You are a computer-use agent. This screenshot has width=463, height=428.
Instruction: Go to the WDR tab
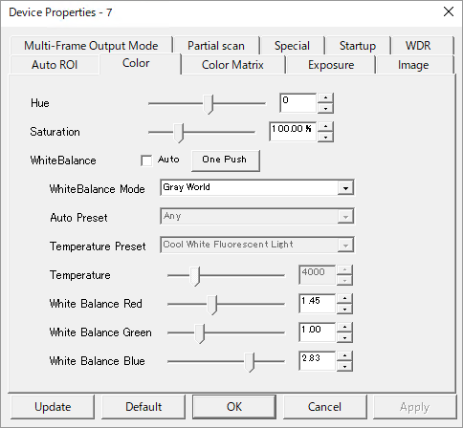coord(417,46)
